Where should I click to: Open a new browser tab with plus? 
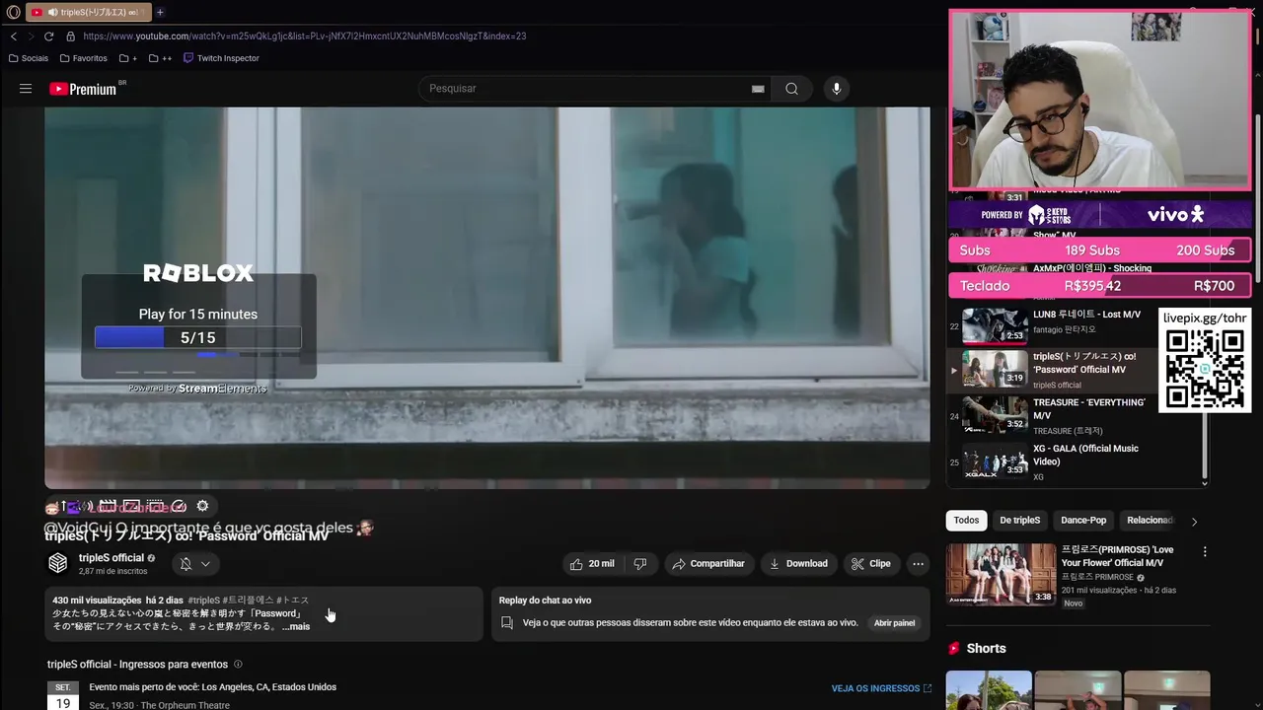[x=160, y=12]
